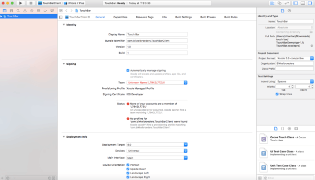Uncheck Upside Down orientation
The width and height of the screenshot is (315, 180).
(x=128, y=169)
